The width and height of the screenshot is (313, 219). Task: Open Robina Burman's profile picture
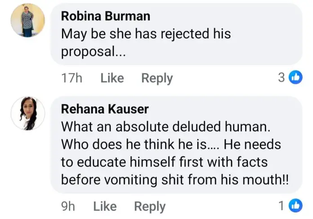(x=27, y=21)
